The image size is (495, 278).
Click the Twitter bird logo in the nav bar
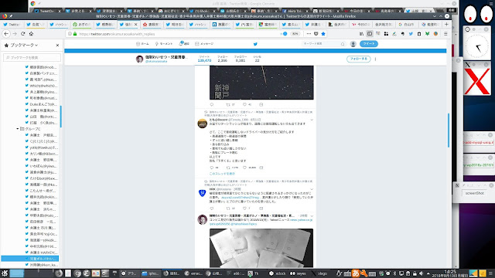click(255, 44)
